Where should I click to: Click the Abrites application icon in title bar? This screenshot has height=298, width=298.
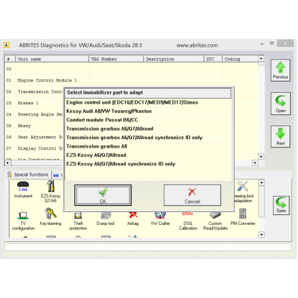(x=6, y=45)
